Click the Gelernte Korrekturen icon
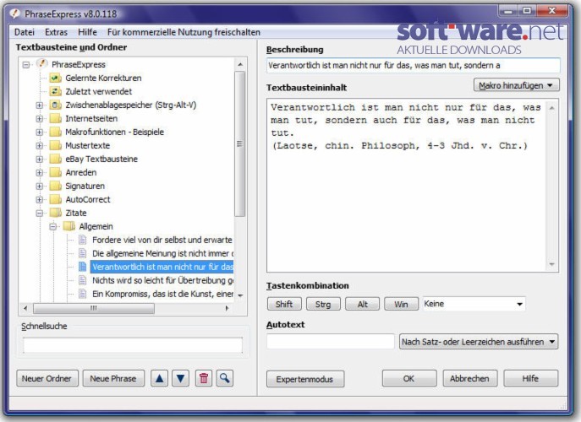581x422 pixels. coord(56,78)
